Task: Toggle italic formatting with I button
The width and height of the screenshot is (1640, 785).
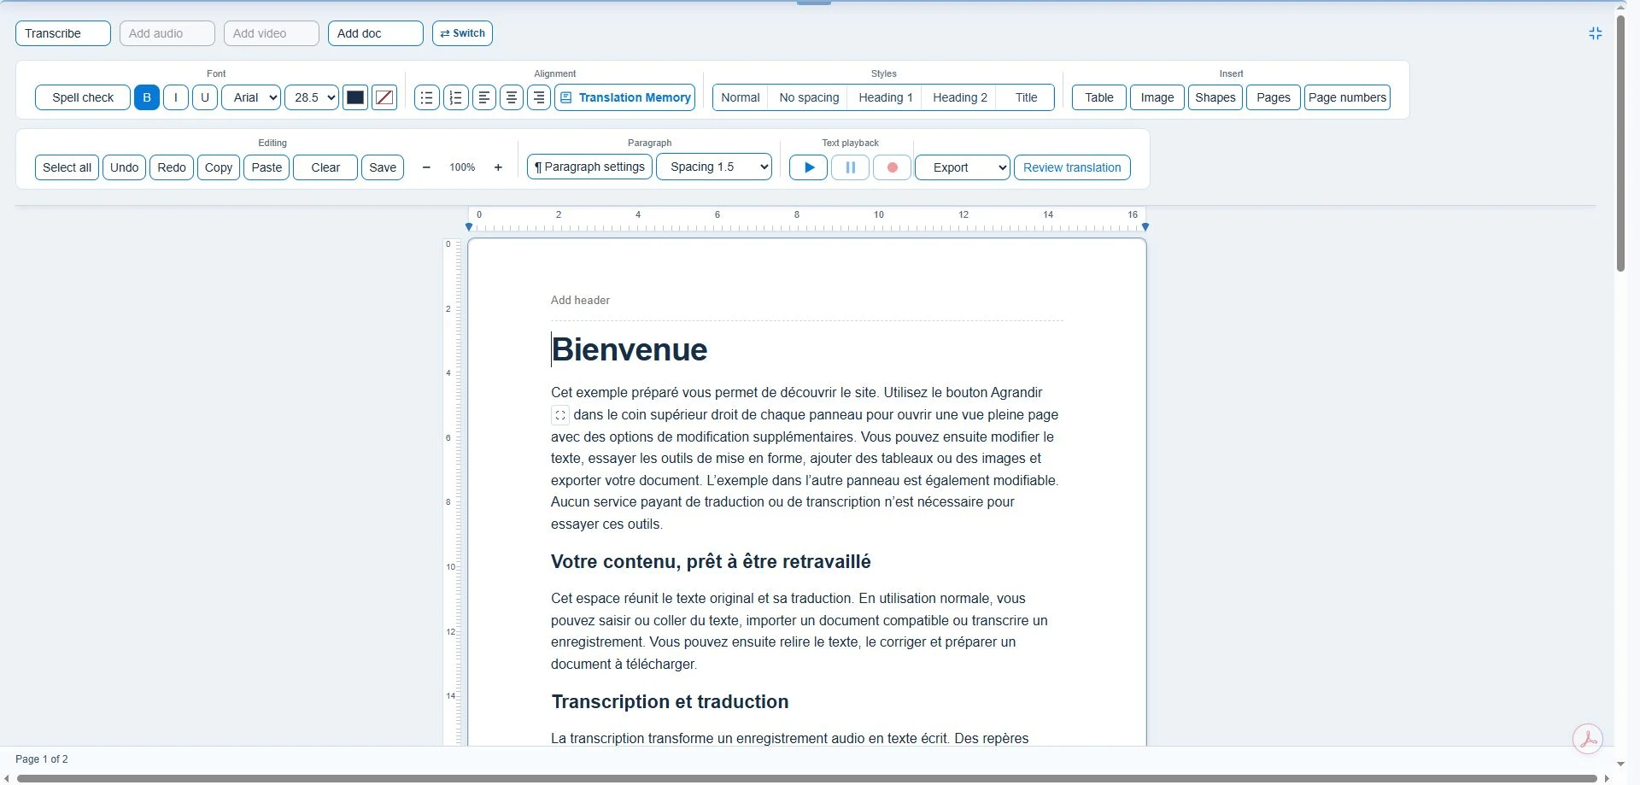Action: 176,97
